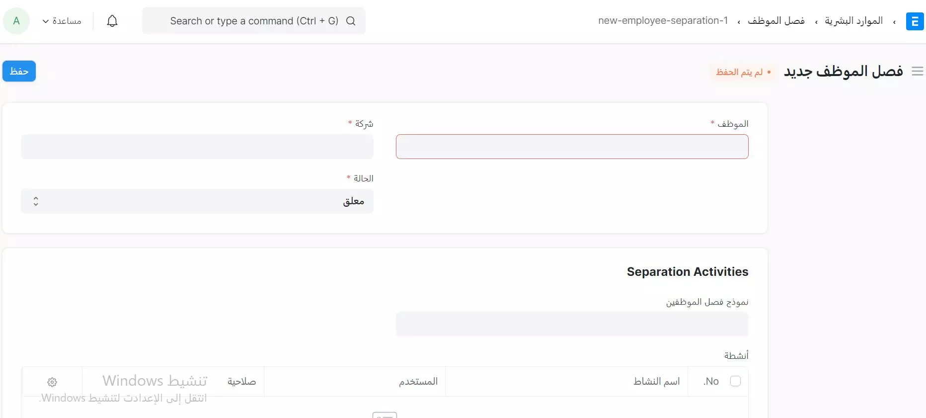This screenshot has height=418, width=926.
Task: Go to الموارد البشرية breadcrumb
Action: click(x=853, y=21)
